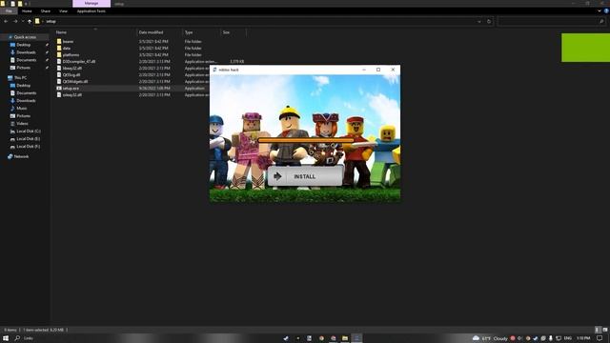Go forward with the Forward arrow

point(15,21)
